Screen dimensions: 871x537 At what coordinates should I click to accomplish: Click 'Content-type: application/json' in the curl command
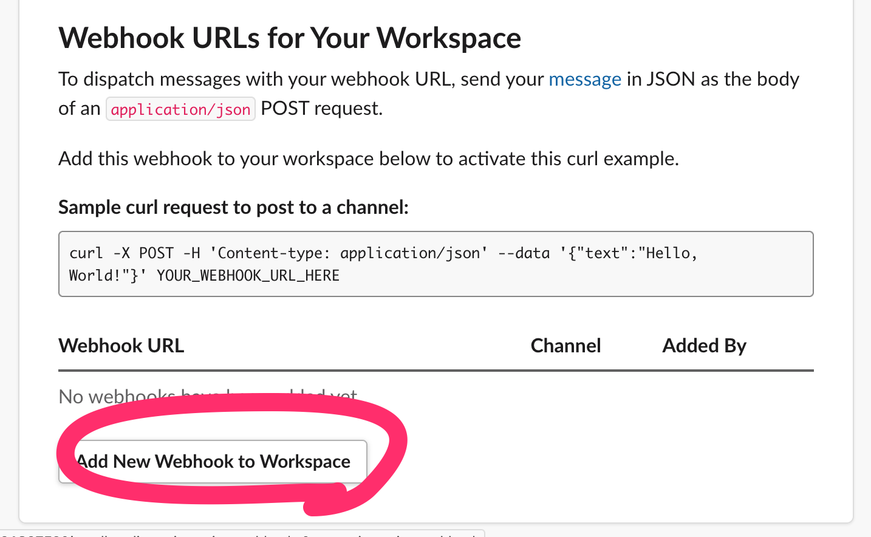tap(352, 253)
